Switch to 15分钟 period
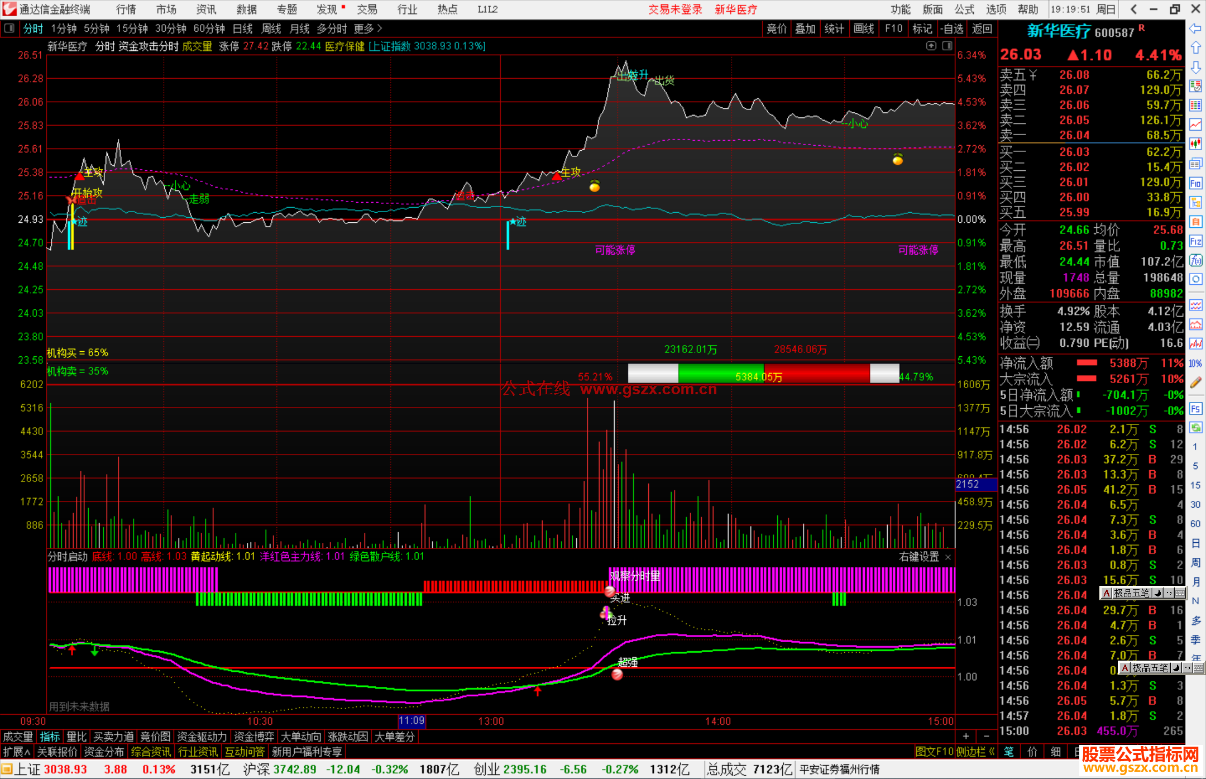 pyautogui.click(x=132, y=28)
